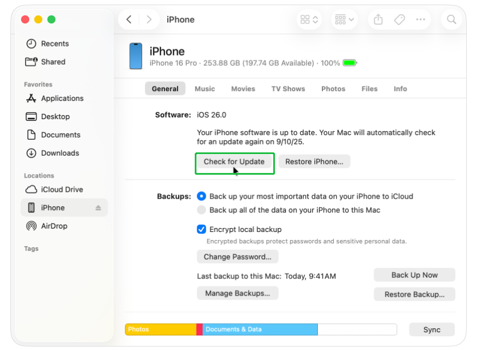The height and width of the screenshot is (350, 480).
Task: Select iPhone in sidebar Locations
Action: click(x=64, y=207)
